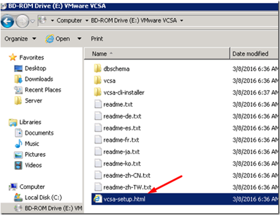Screen dimensions: 280x215
Task: Click Recent Places label in sidebar
Action: [x=43, y=90]
